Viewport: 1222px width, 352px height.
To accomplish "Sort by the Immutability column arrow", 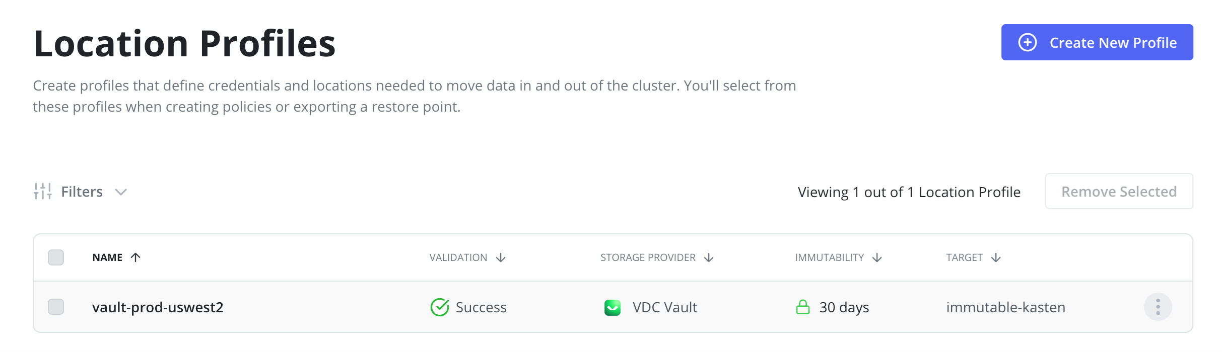I will [877, 257].
